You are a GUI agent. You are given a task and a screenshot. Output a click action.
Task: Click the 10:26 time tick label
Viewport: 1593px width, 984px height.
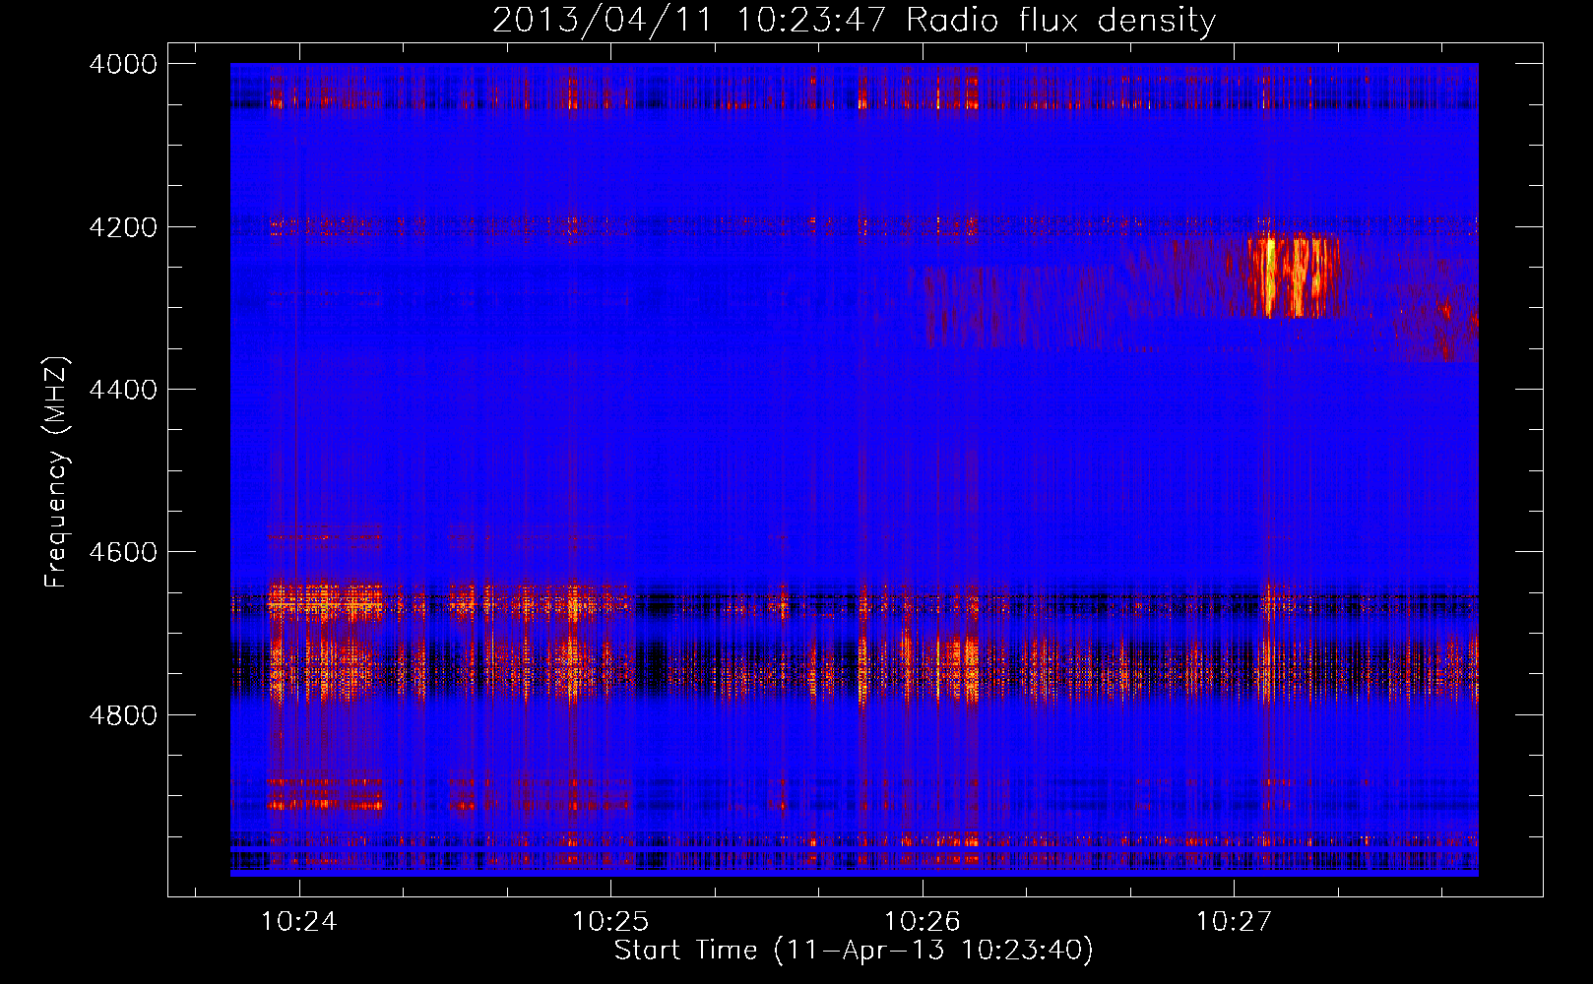tap(922, 922)
